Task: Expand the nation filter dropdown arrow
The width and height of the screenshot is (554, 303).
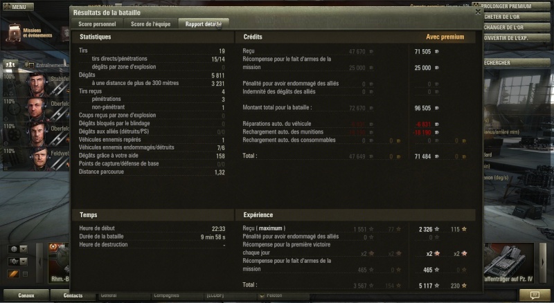Action: pos(24,249)
